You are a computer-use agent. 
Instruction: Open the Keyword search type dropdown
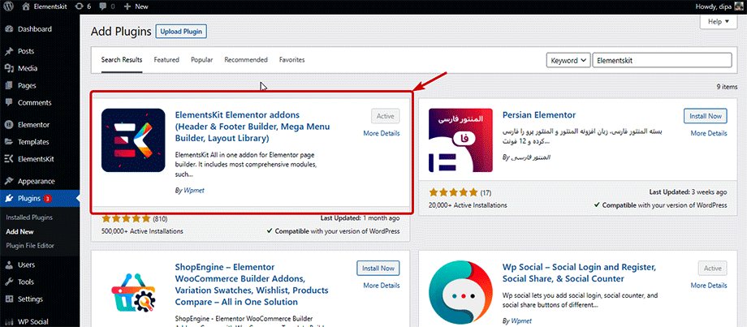click(568, 60)
